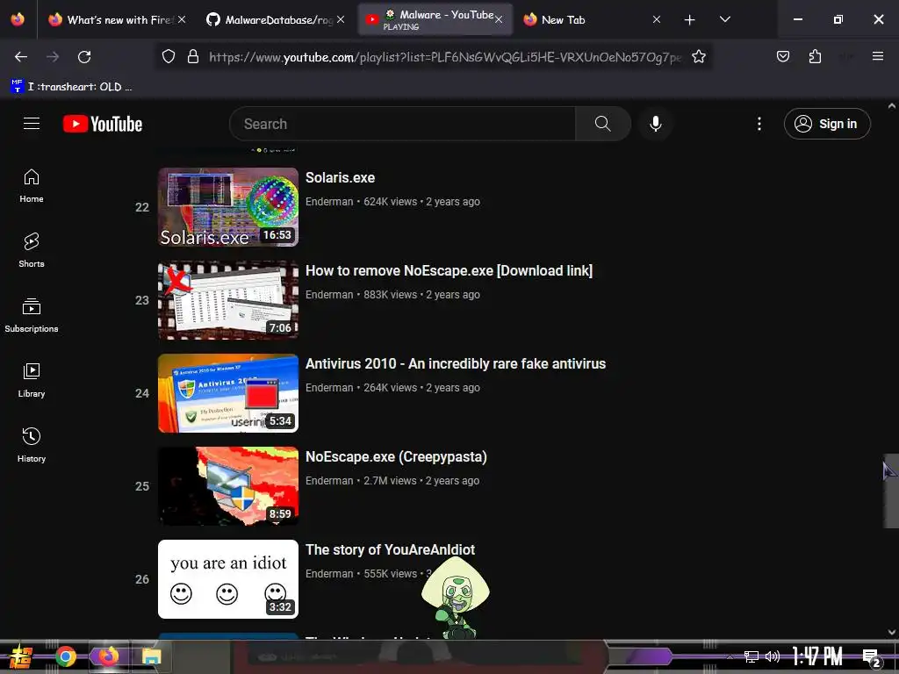
Task: Open the Solaris.exe video title
Action: tap(340, 177)
